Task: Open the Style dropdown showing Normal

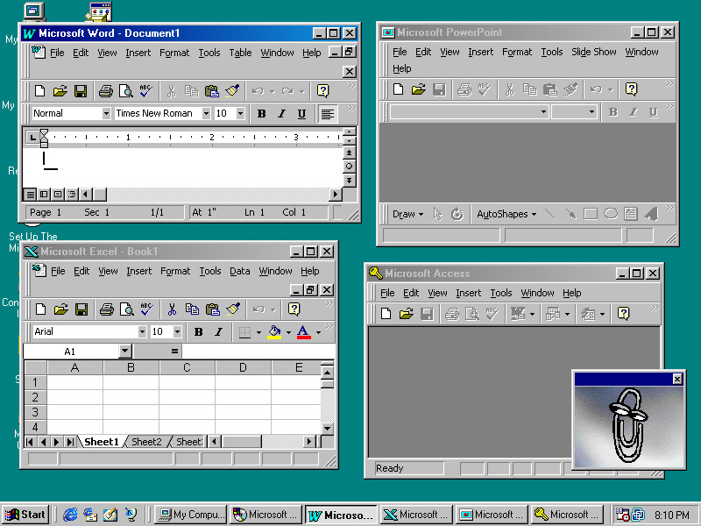Action: coord(106,114)
